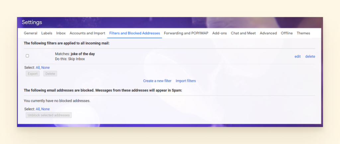
Task: Select Filters and Blocked Addresses tab
Action: 135,33
